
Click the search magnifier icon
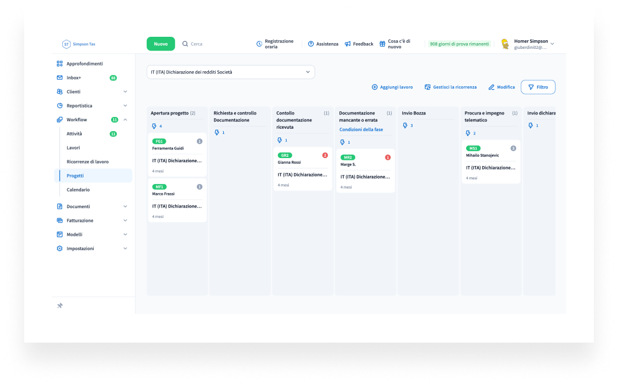185,44
